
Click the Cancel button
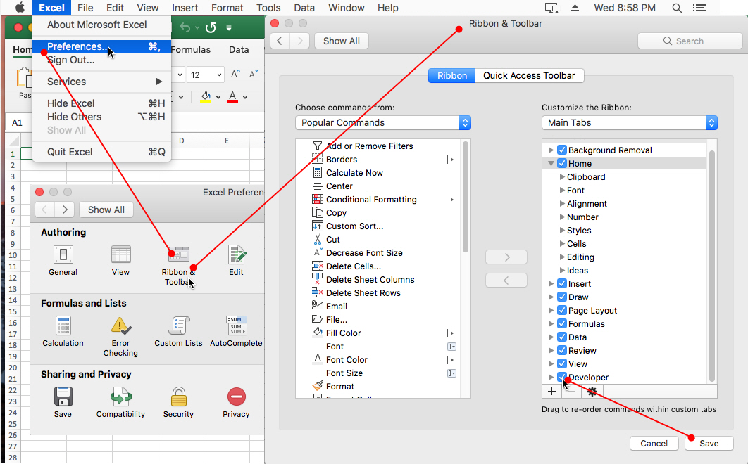[x=654, y=443]
